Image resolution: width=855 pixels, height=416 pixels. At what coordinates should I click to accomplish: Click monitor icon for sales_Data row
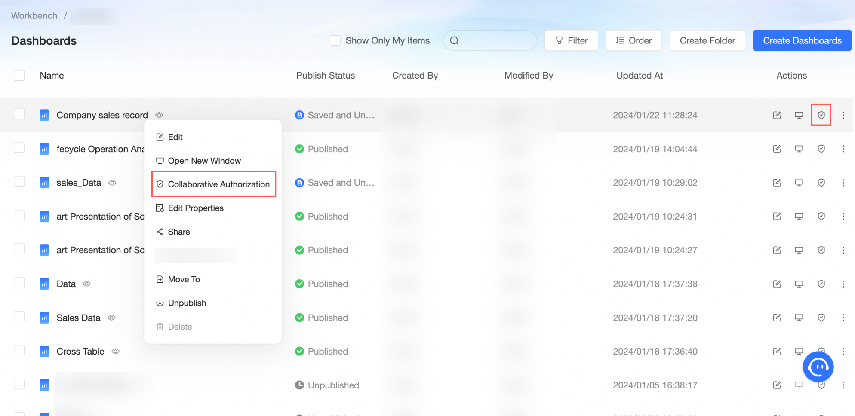pyautogui.click(x=799, y=183)
